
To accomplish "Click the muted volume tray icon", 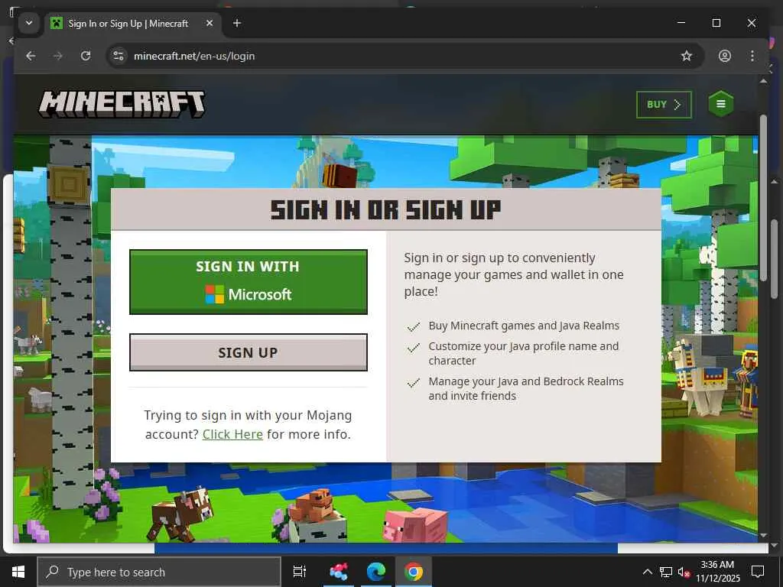I will coord(684,572).
